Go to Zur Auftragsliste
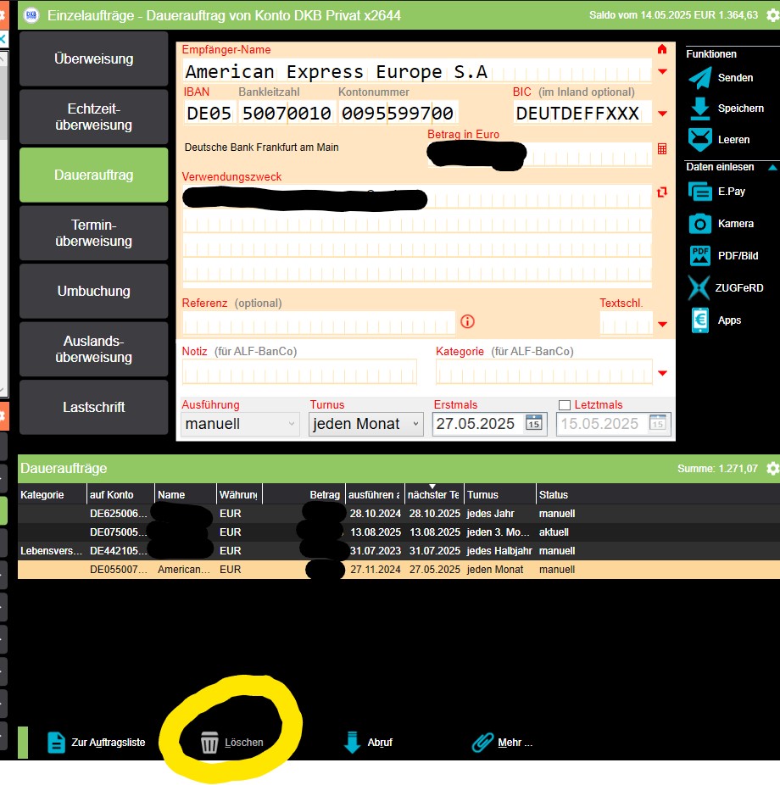 point(97,742)
